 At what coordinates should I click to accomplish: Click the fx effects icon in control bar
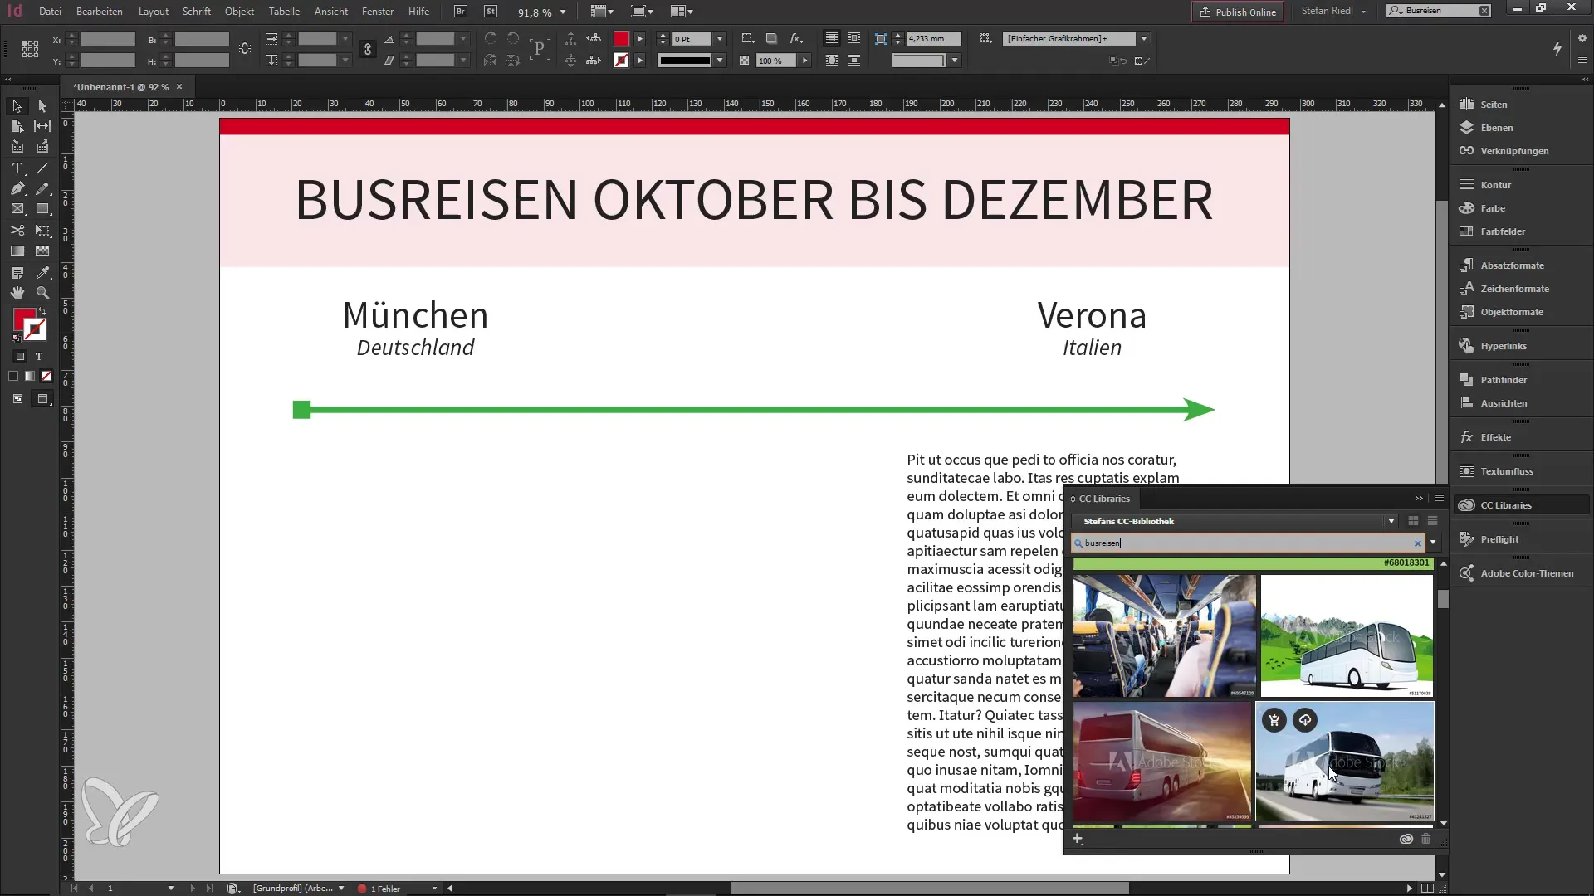[796, 38]
